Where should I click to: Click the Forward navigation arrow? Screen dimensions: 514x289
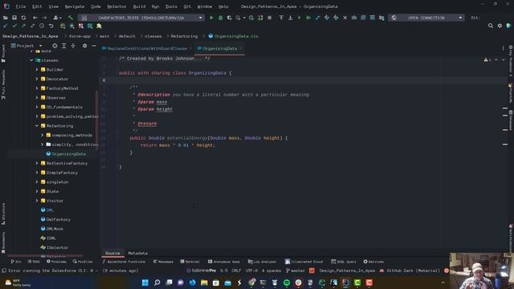[x=44, y=18]
